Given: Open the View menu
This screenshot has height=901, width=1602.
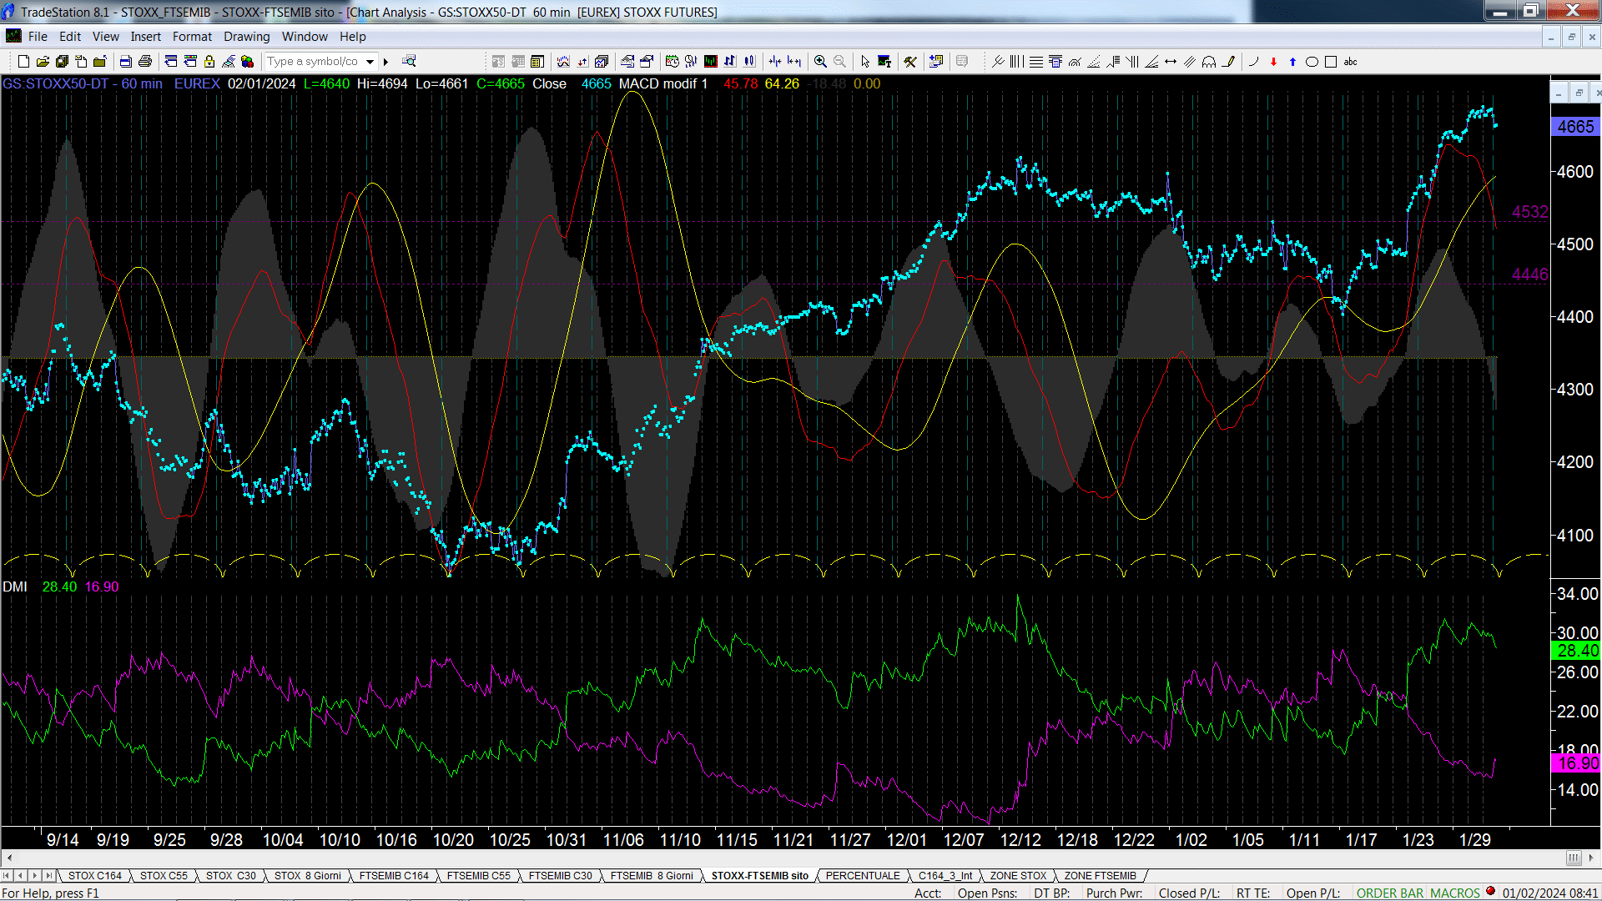Looking at the screenshot, I should coord(106,37).
